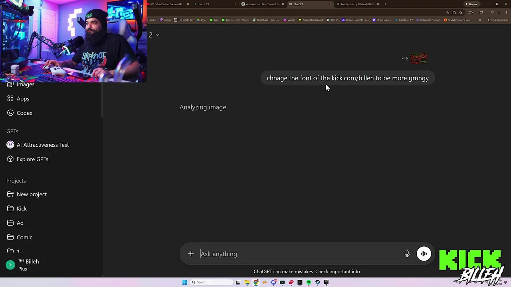Screen dimensions: 511x287
Task: Open the Stripe Express bookmark
Action: tap(382, 20)
